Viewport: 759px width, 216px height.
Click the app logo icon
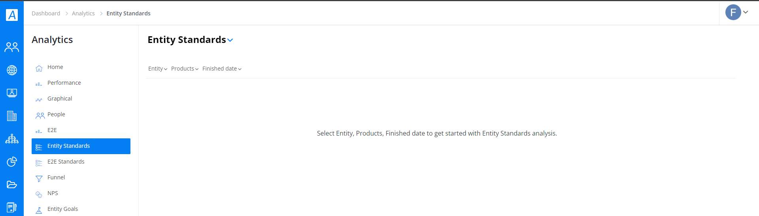click(x=12, y=15)
